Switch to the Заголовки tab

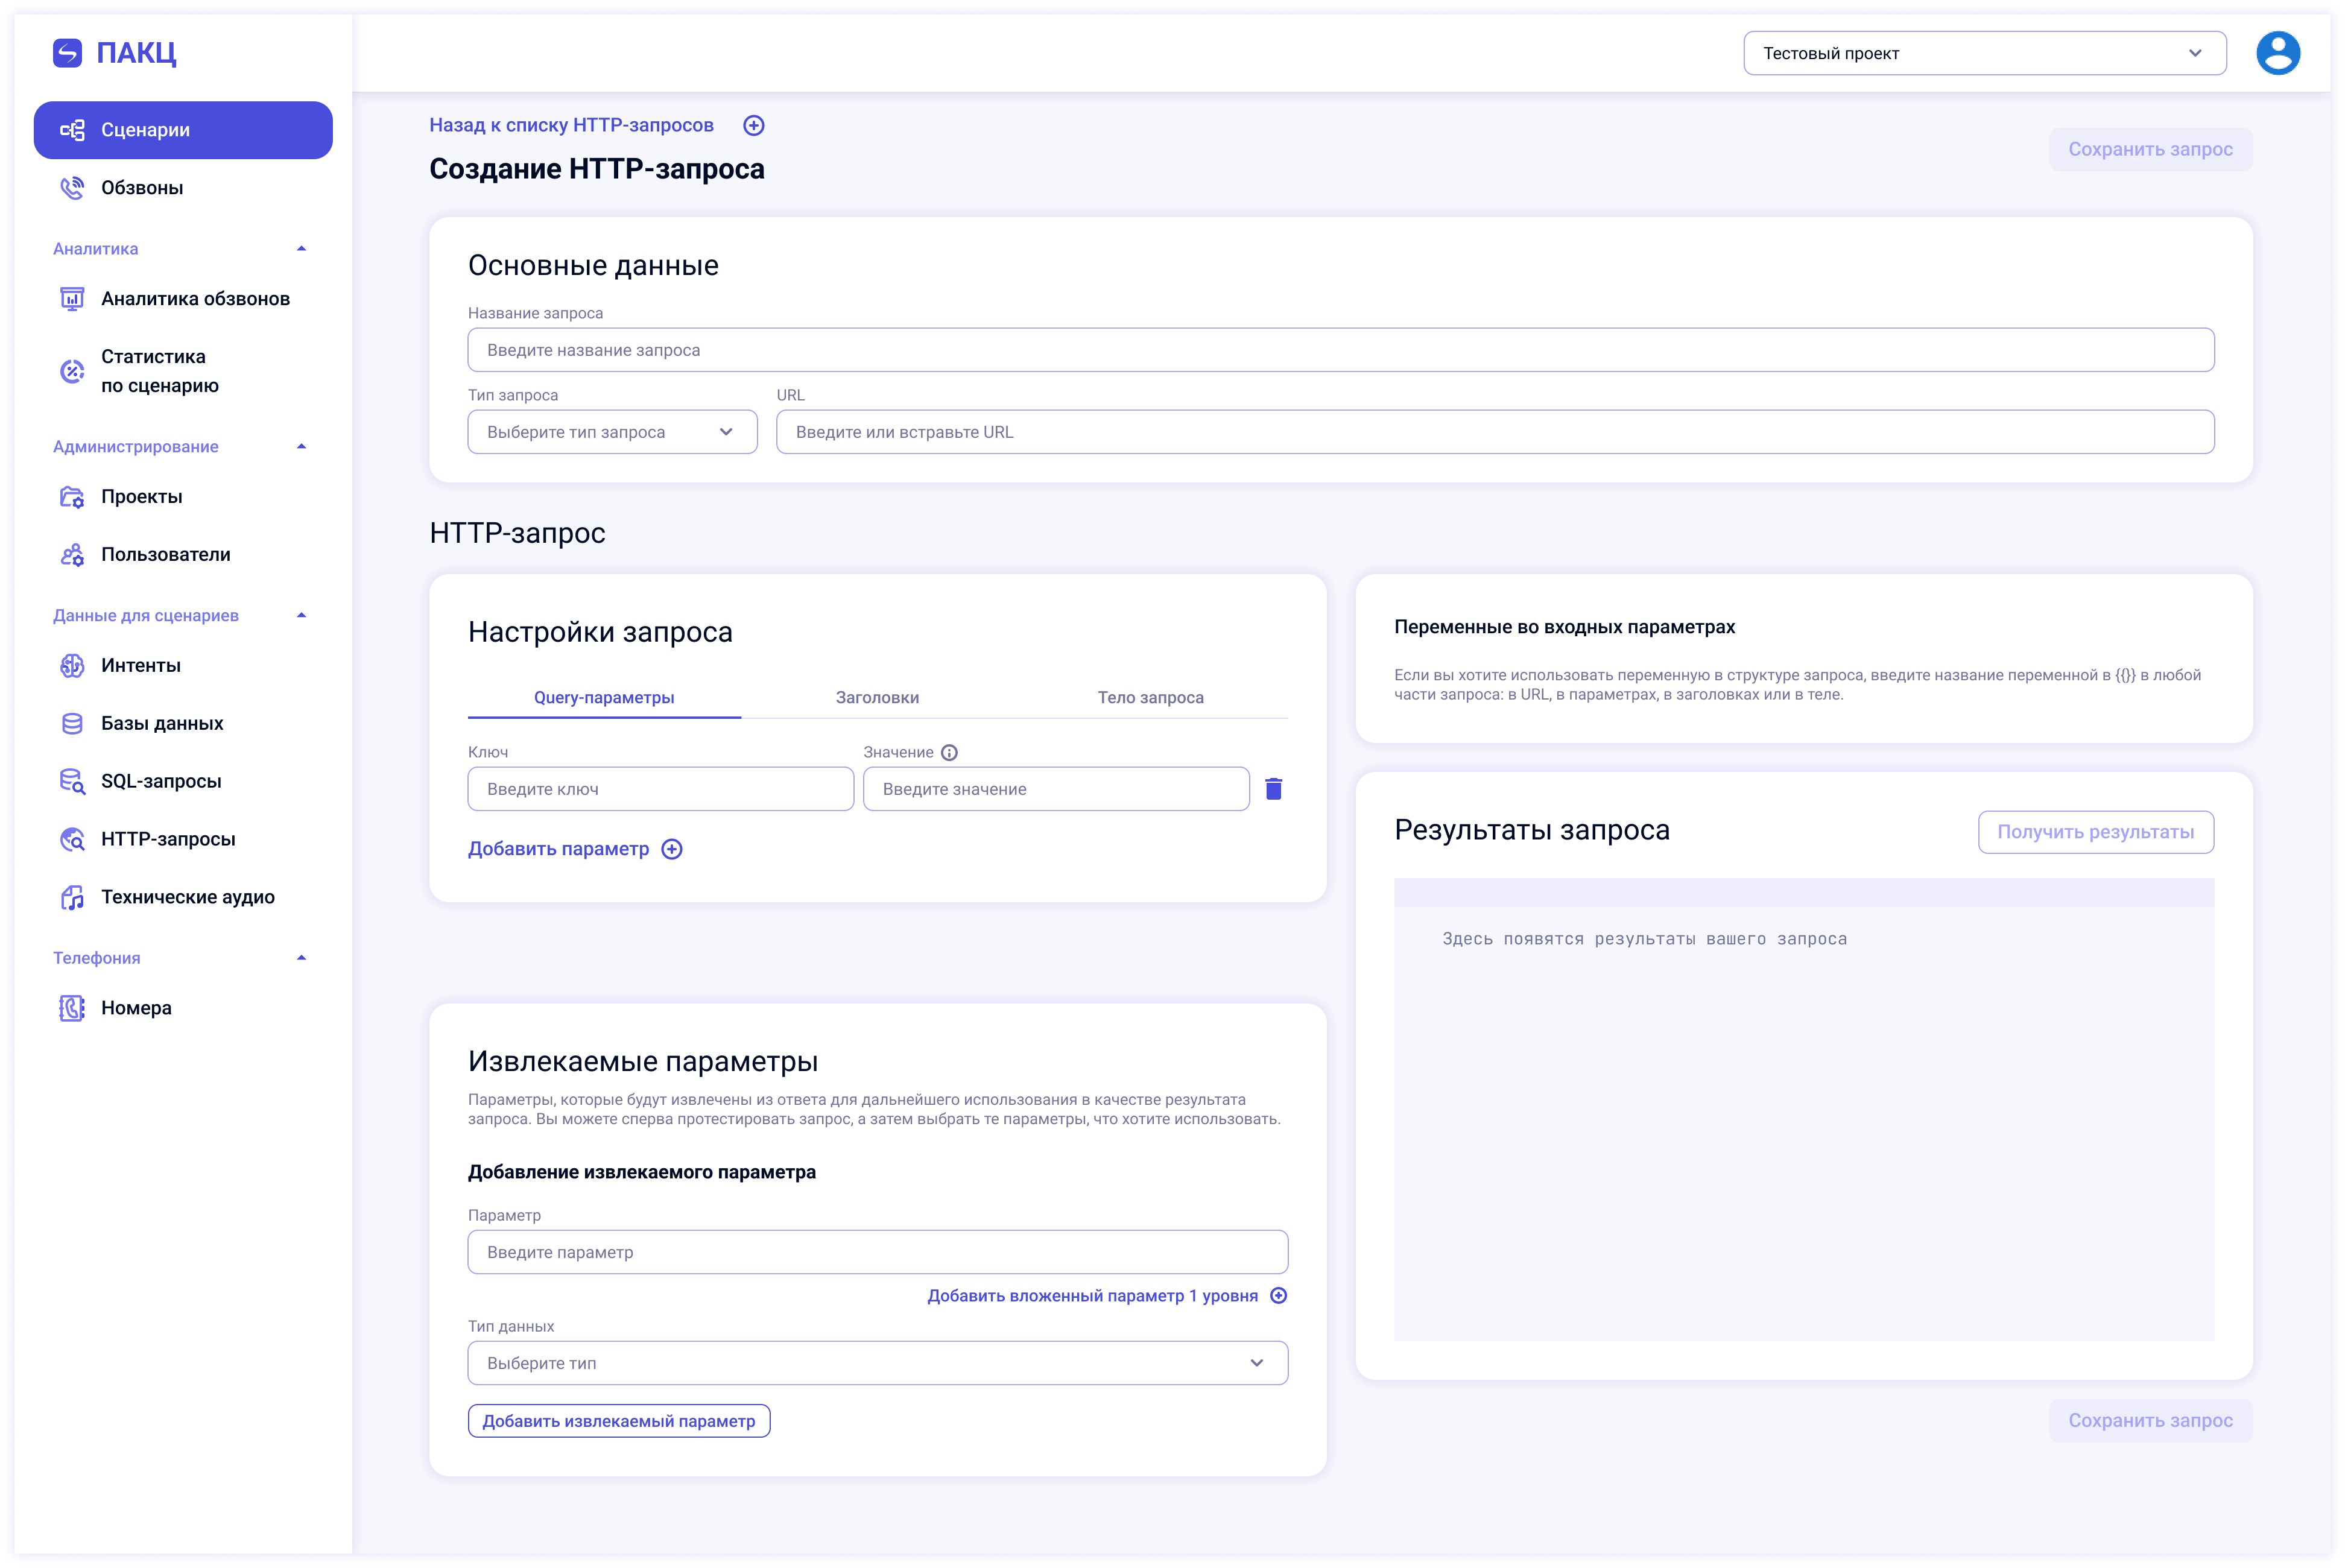pyautogui.click(x=877, y=697)
